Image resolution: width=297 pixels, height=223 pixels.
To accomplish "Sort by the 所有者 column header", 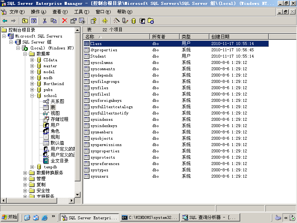I will tap(164, 36).
